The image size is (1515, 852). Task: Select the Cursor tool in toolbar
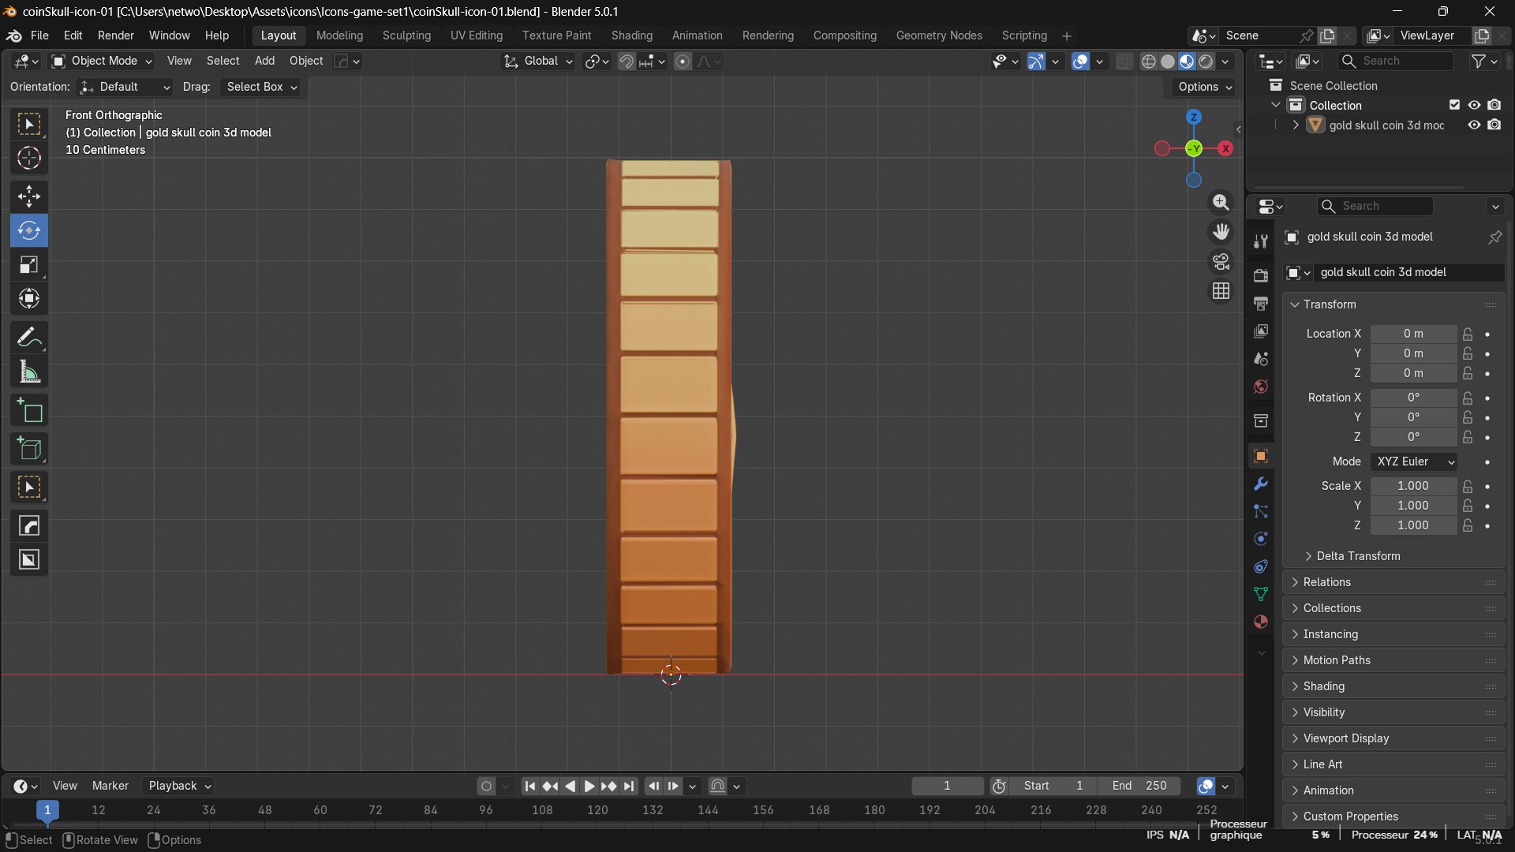click(29, 159)
